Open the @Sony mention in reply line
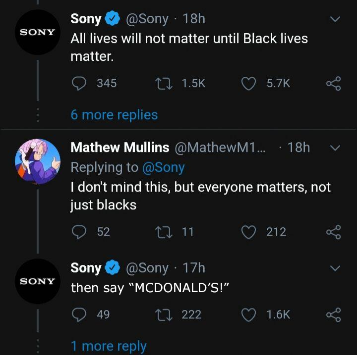357x355 pixels. point(163,168)
